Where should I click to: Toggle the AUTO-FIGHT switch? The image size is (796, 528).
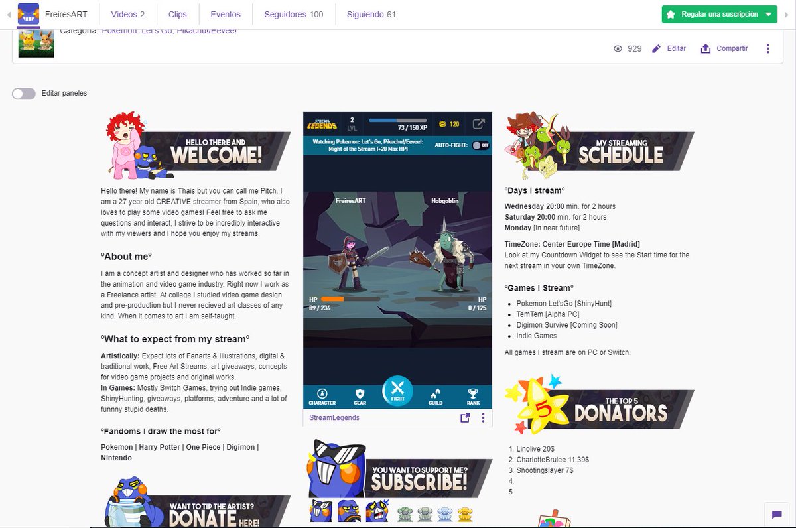(x=481, y=145)
